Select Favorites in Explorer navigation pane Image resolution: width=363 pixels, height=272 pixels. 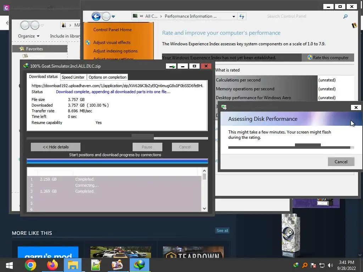point(40,49)
